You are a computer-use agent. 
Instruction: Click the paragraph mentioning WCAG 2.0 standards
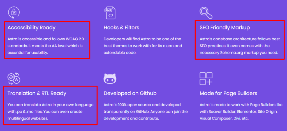(46, 46)
